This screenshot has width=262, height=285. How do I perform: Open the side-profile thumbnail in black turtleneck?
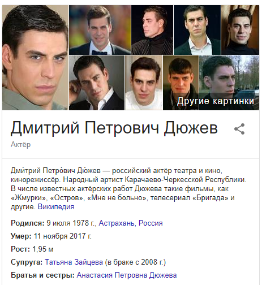(x=152, y=30)
